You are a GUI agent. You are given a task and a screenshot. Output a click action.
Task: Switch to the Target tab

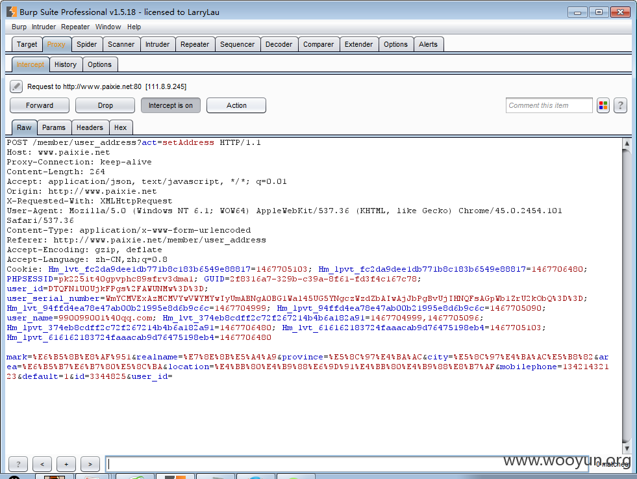tap(27, 44)
